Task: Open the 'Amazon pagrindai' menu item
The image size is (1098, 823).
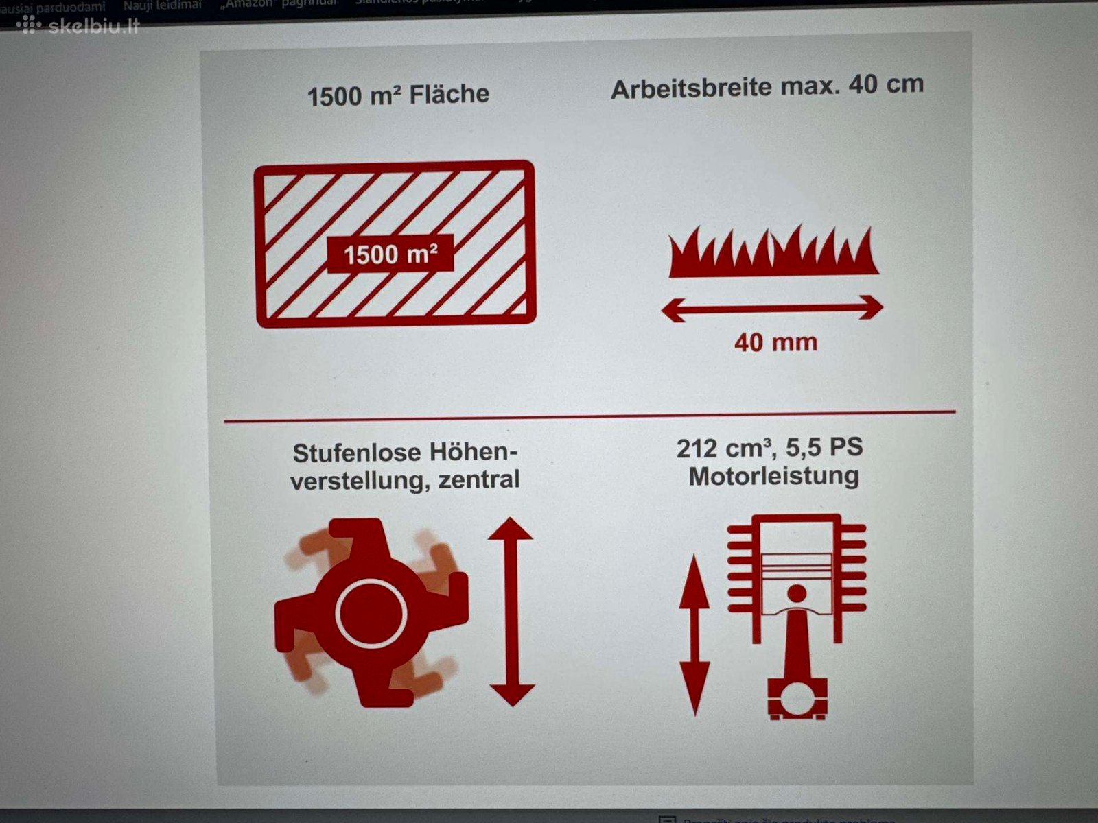Action: pos(279,3)
